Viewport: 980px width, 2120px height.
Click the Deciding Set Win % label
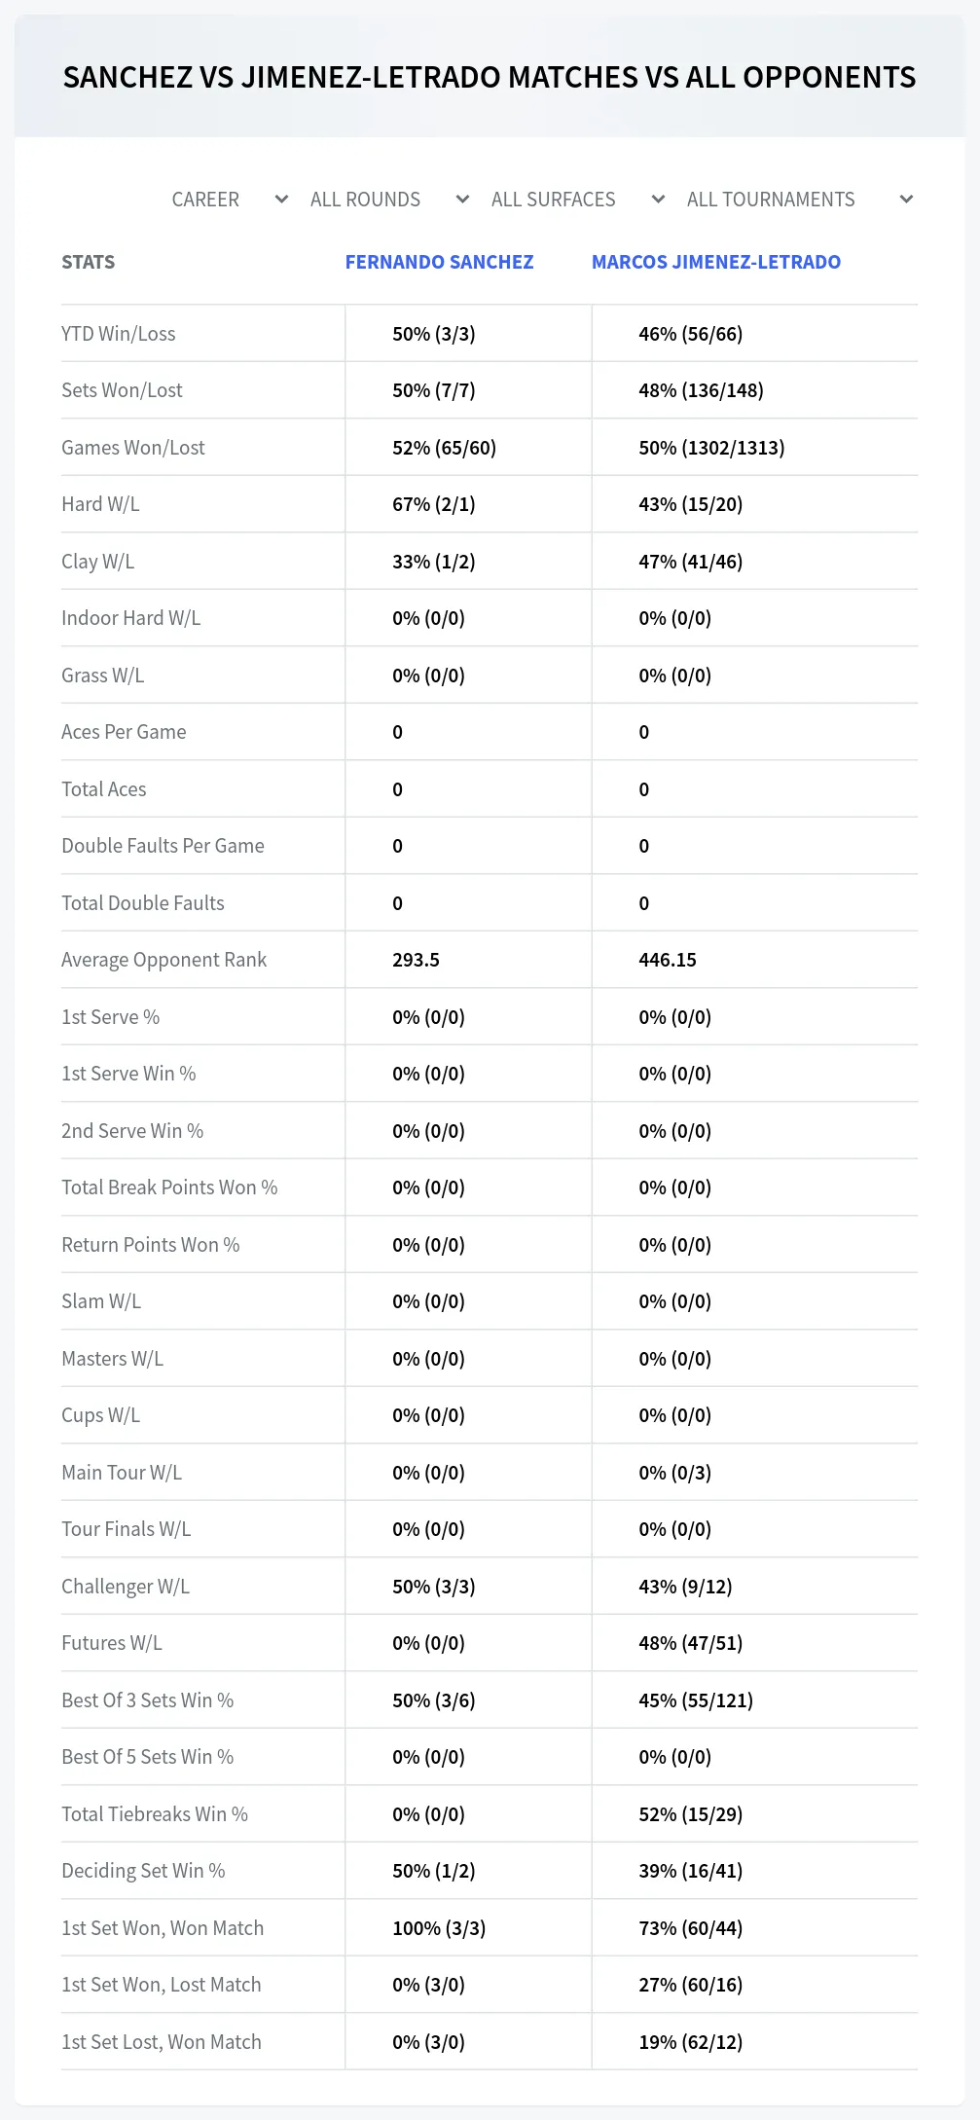[x=143, y=1871]
